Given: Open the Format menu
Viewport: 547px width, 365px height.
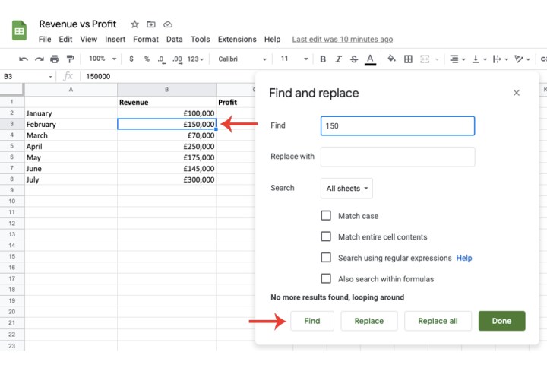Looking at the screenshot, I should tap(146, 39).
